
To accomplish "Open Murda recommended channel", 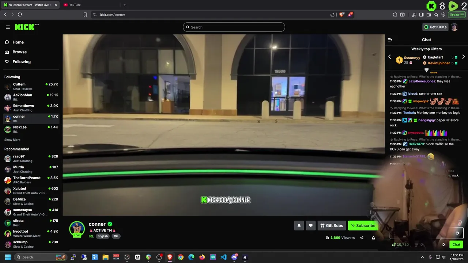I will tap(31, 169).
